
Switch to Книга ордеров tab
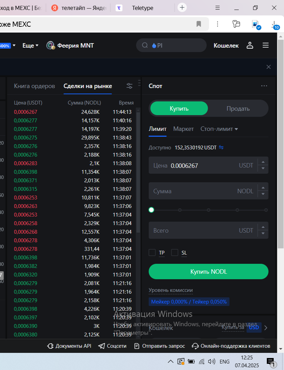[x=35, y=86]
